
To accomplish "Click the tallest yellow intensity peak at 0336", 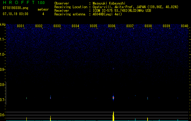I will pyautogui.click(x=113, y=116).
